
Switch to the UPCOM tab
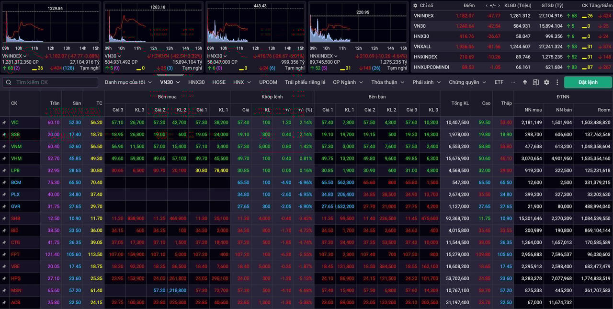point(268,82)
